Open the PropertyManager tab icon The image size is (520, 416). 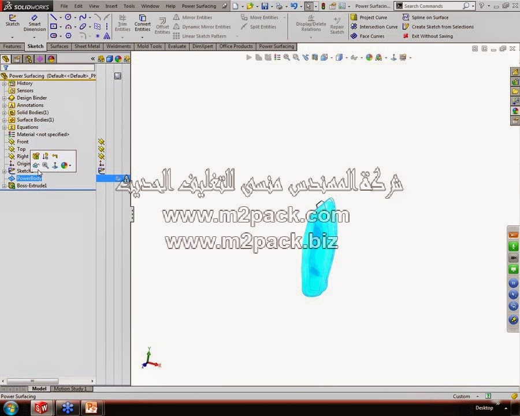17,59
